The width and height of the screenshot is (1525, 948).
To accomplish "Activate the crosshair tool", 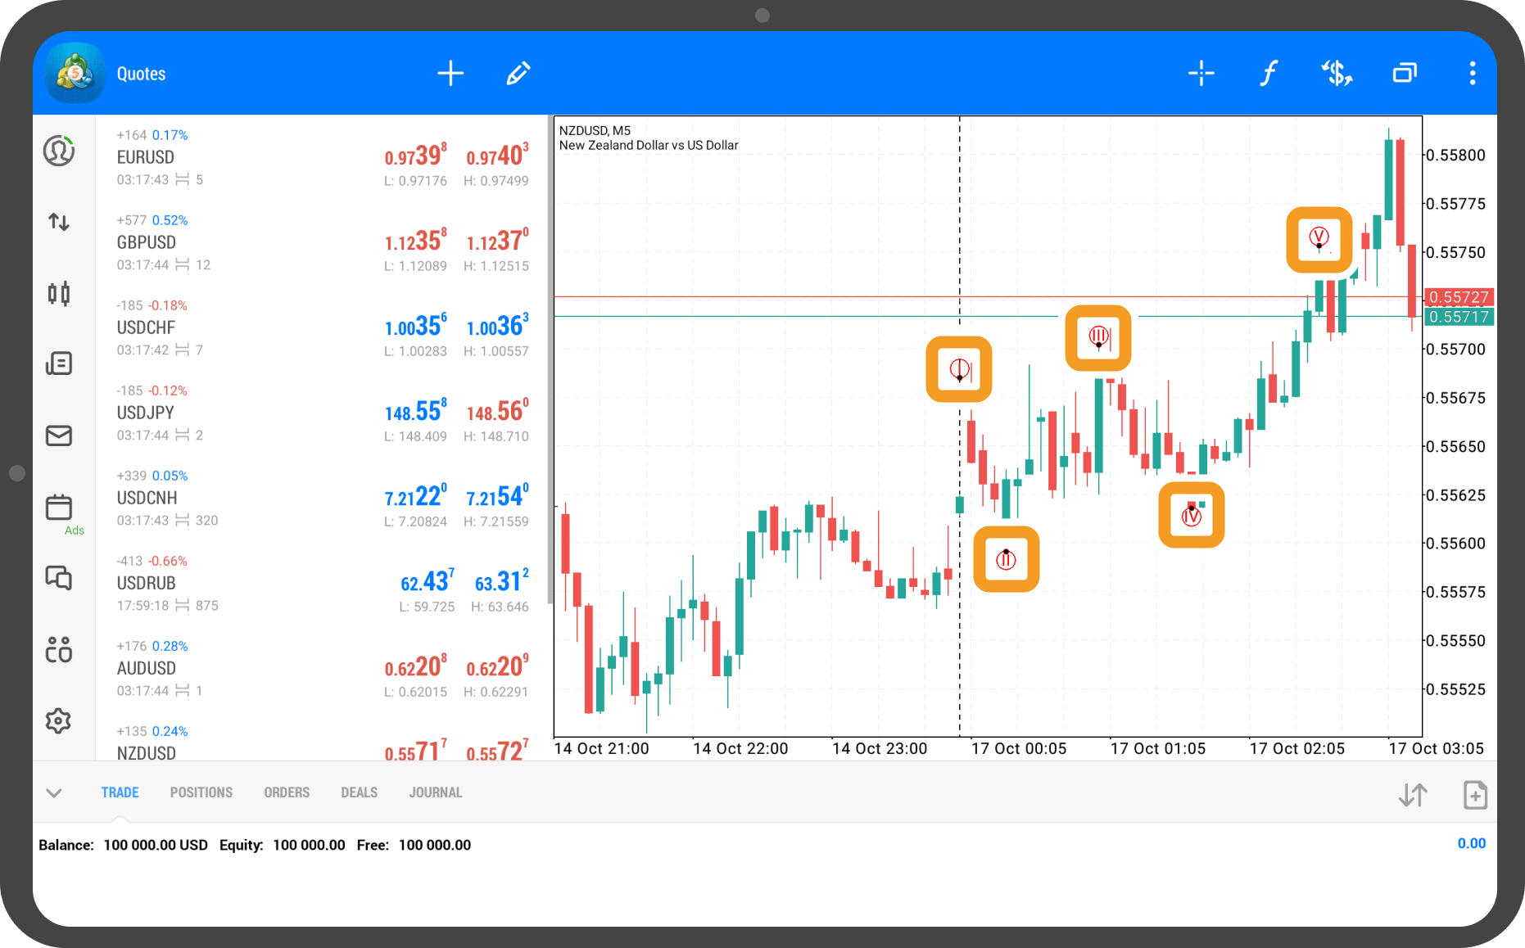I will tap(1201, 74).
